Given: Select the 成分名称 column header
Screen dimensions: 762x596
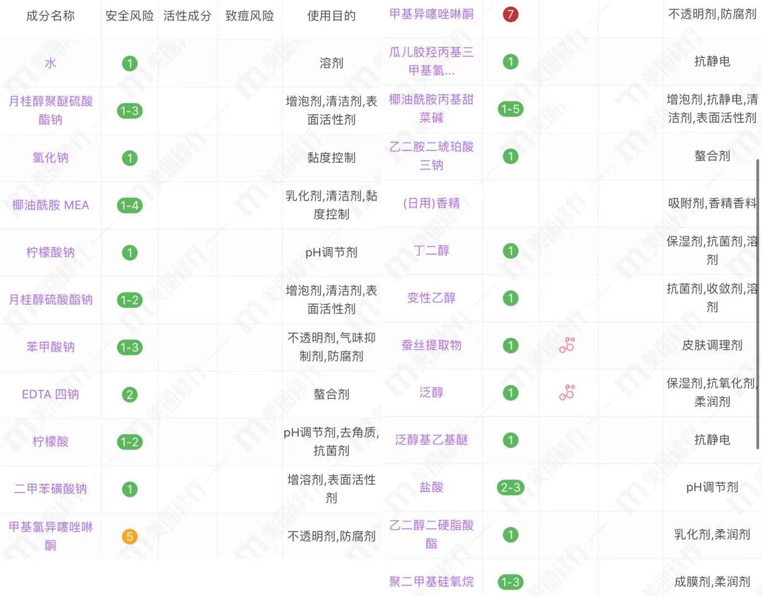Looking at the screenshot, I should pyautogui.click(x=50, y=17).
